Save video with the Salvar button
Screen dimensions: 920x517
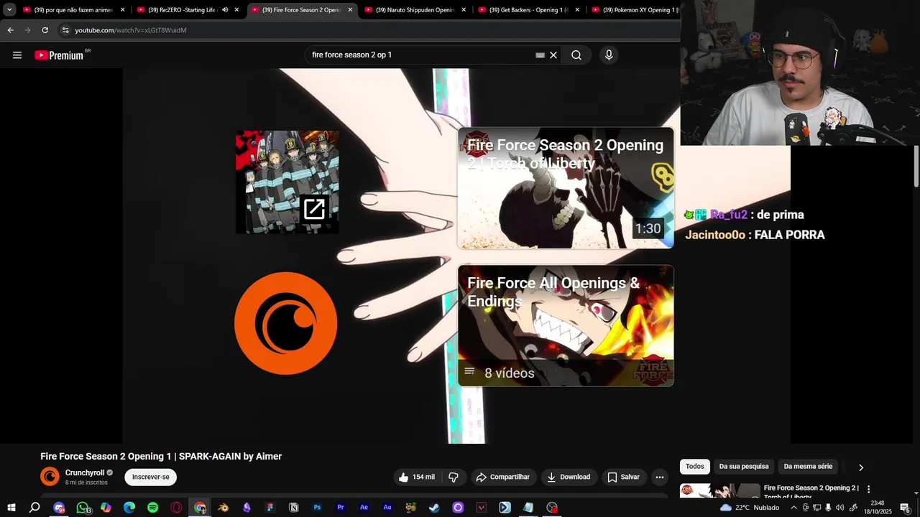[623, 477]
